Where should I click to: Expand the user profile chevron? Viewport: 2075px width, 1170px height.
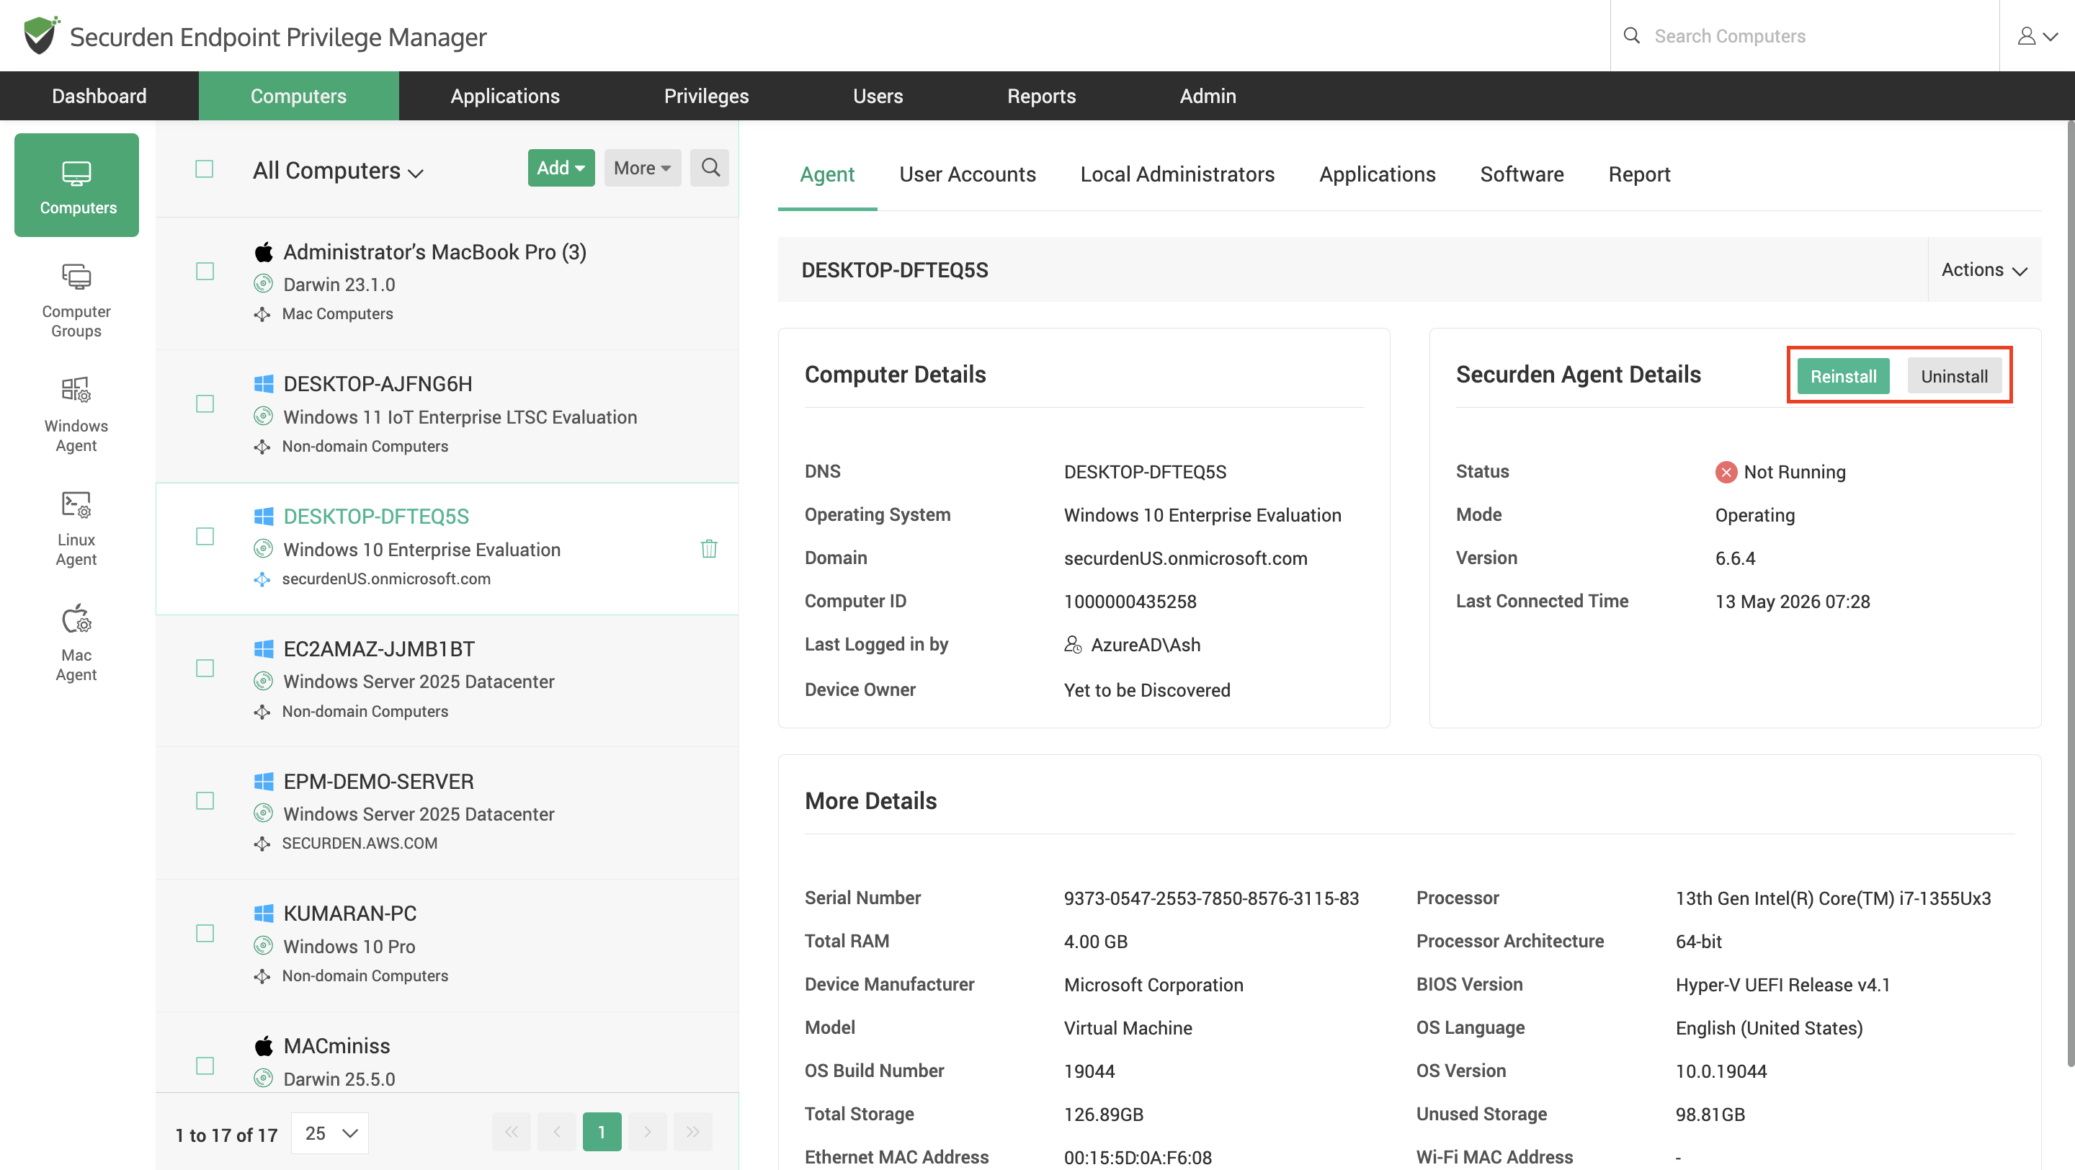click(2051, 36)
